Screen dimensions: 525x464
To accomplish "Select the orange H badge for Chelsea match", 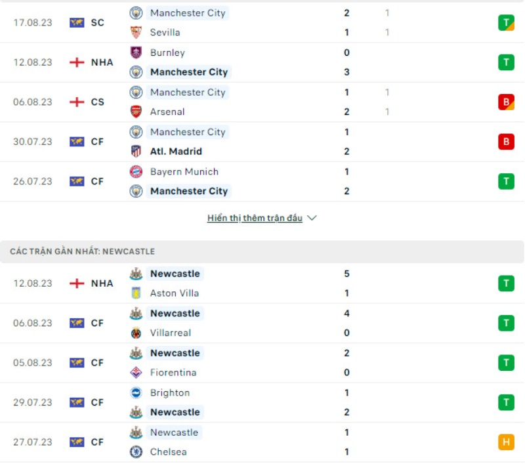I will pyautogui.click(x=505, y=442).
